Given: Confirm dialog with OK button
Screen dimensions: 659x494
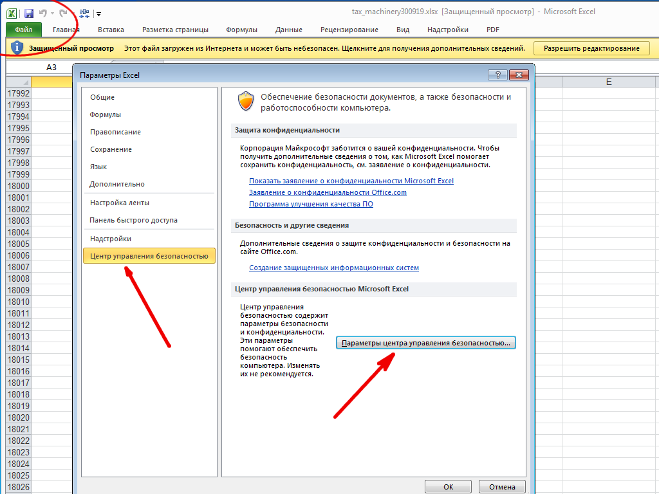Looking at the screenshot, I should (x=448, y=486).
